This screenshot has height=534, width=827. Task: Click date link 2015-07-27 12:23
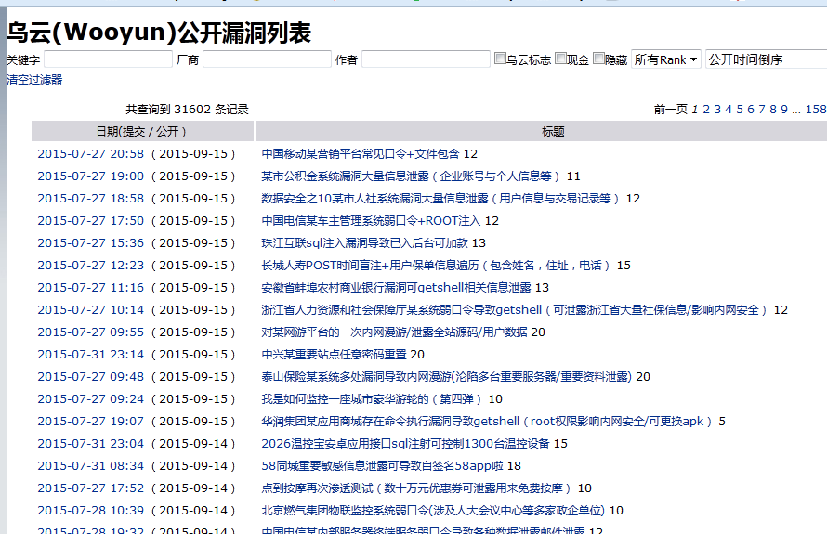(91, 266)
